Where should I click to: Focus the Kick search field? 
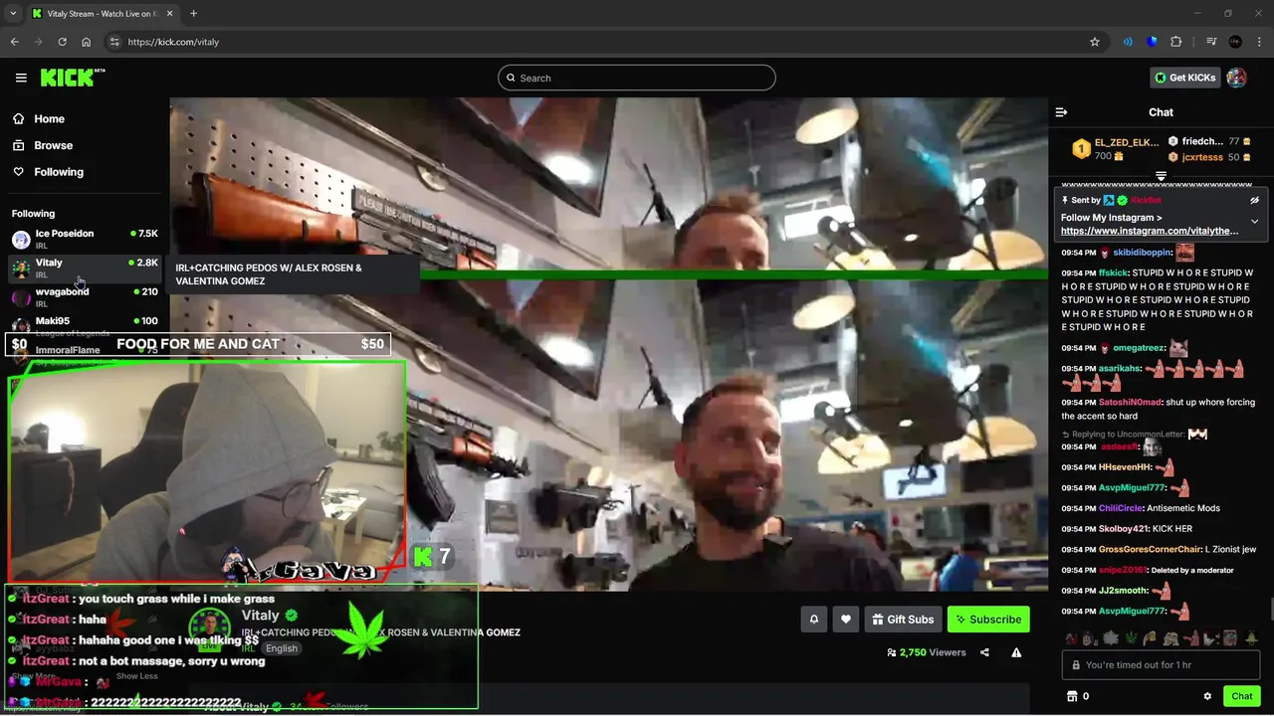[637, 78]
